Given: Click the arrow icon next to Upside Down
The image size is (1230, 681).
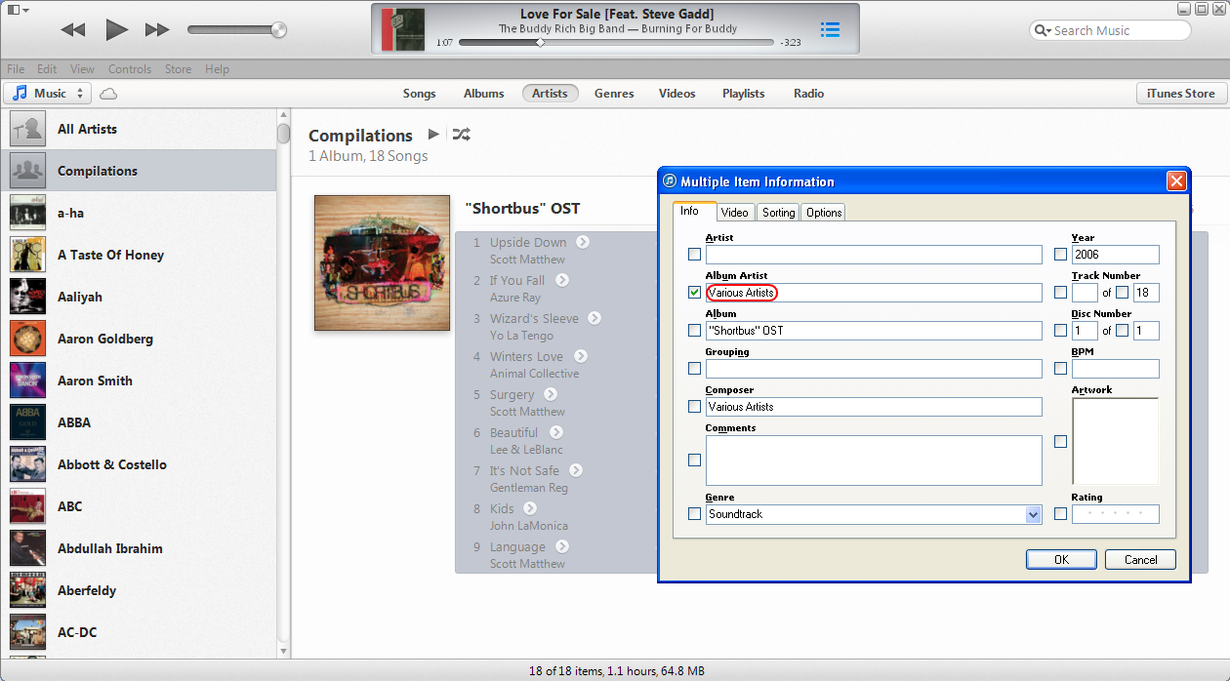Looking at the screenshot, I should [x=583, y=242].
